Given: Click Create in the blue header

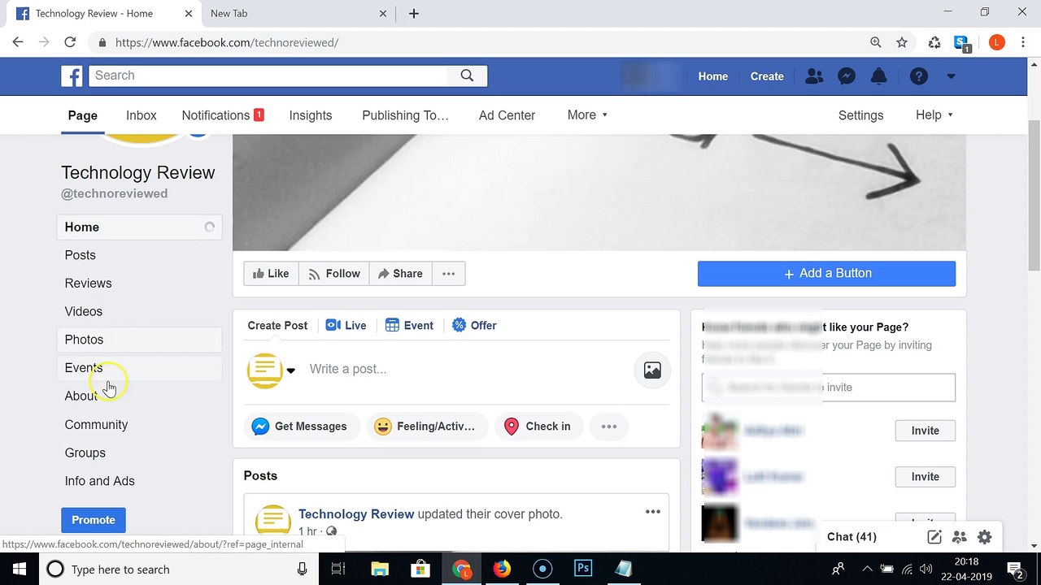Looking at the screenshot, I should 767,76.
